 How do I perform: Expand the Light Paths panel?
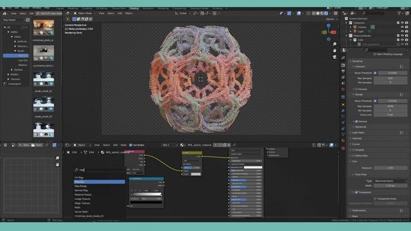(x=358, y=133)
